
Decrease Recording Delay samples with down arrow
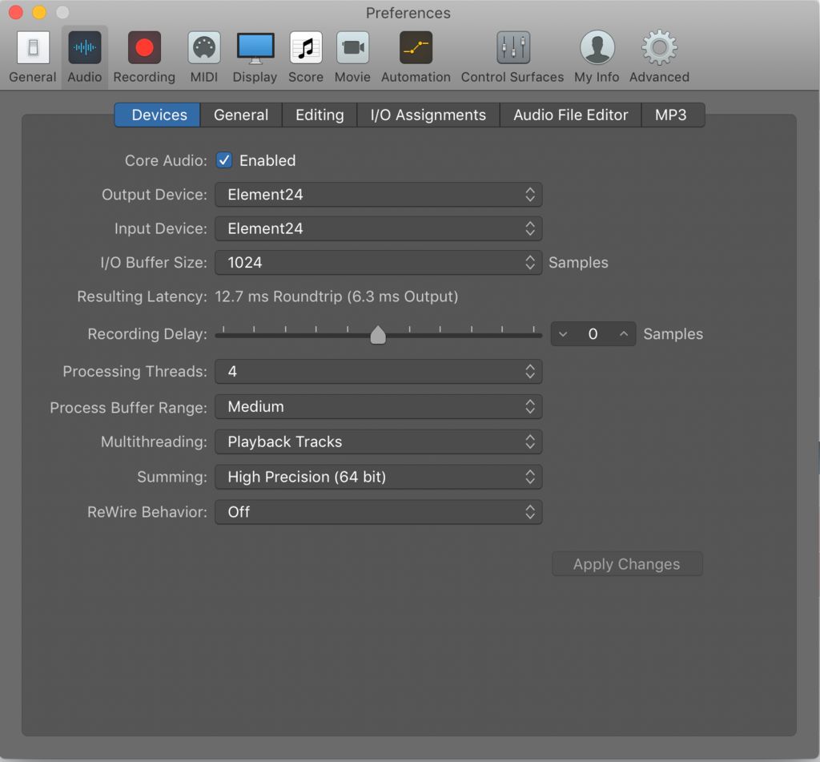click(x=563, y=334)
